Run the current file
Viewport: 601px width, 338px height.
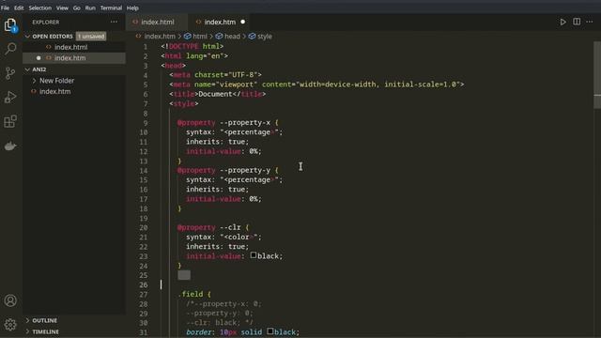pyautogui.click(x=562, y=22)
